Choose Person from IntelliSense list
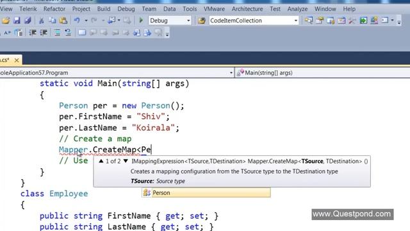Image resolution: width=410 pixels, height=231 pixels. (x=206, y=193)
